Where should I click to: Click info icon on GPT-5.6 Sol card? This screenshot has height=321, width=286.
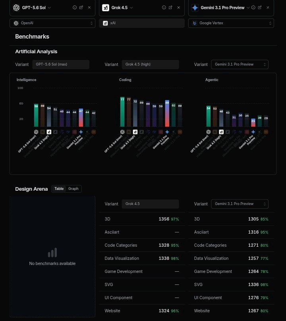coord(75,8)
